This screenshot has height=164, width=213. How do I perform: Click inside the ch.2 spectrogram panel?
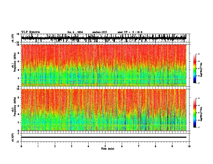pos(104,110)
